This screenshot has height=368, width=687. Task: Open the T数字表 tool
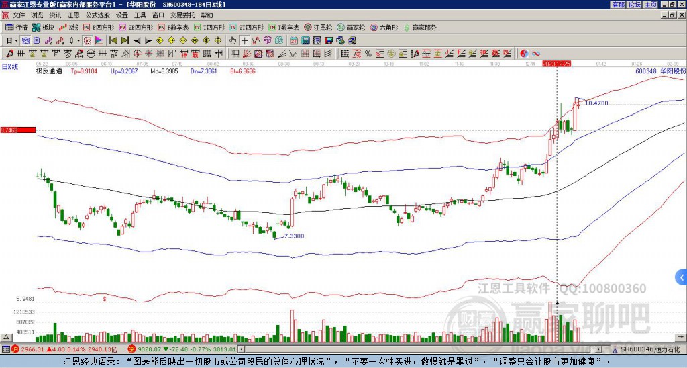click(x=284, y=28)
